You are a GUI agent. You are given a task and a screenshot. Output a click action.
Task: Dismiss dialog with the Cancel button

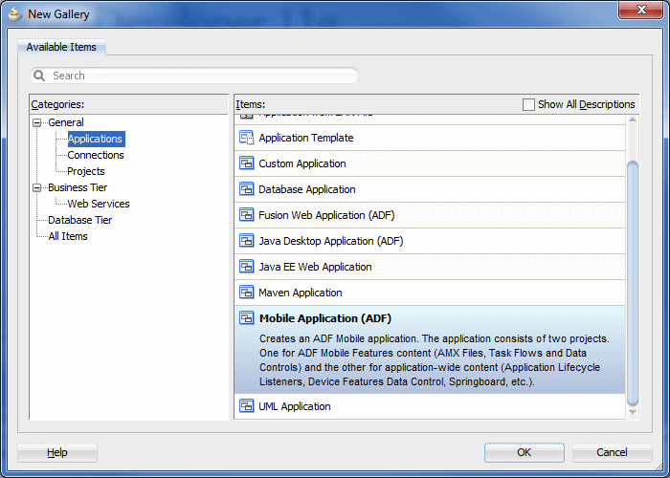[x=612, y=452]
